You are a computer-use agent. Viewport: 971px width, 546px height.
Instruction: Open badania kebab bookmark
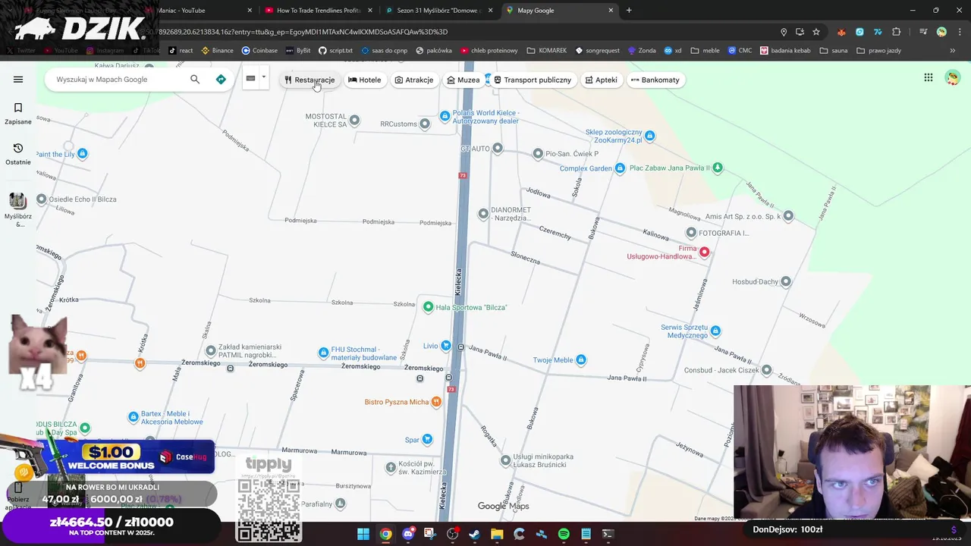click(785, 50)
